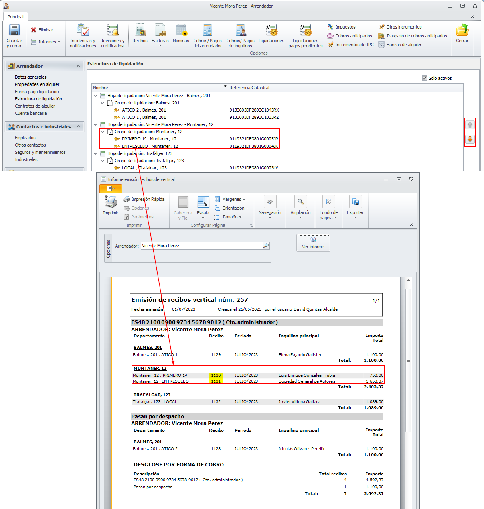484x509 pixels.
Task: Toggle the Solo activos checkbox
Action: (x=425, y=78)
